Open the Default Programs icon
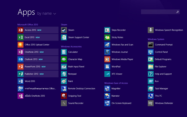This screenshot has width=187, height=117. point(151,59)
